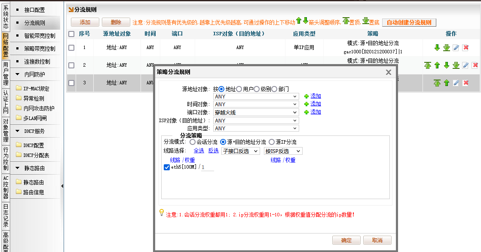Uncheck the eth5[100M] line checkbox
Screen dimensions: 481x252
point(167,167)
